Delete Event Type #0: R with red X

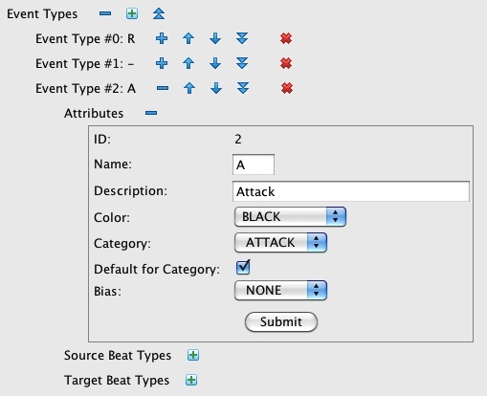286,38
